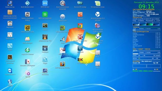Open the Win7 drive icon
The width and height of the screenshot is (162, 91).
click(x=98, y=53)
